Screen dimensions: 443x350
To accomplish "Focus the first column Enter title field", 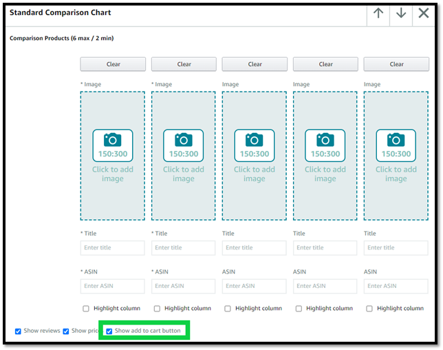I will pos(112,248).
